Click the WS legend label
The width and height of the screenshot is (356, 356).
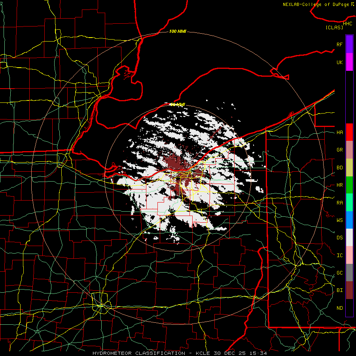[x=340, y=220]
